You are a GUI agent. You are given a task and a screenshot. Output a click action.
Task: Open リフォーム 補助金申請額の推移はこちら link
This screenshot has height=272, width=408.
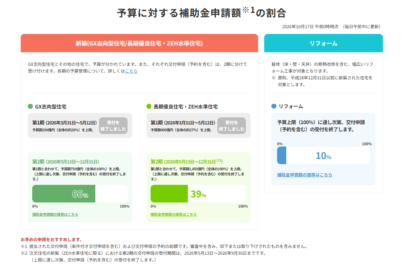(305, 175)
